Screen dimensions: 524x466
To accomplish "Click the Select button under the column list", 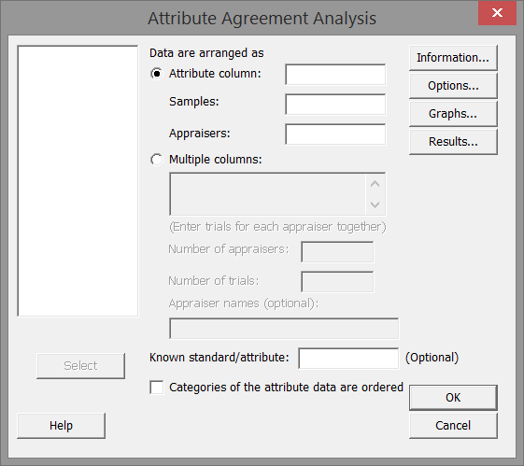I will (x=80, y=366).
